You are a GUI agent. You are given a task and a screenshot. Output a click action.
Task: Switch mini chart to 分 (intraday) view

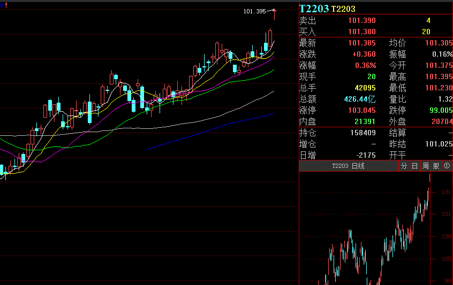(404, 166)
